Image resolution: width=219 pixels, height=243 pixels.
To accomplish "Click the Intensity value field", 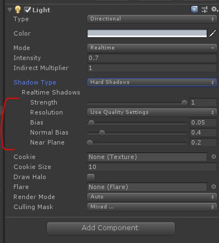I will coord(152,58).
